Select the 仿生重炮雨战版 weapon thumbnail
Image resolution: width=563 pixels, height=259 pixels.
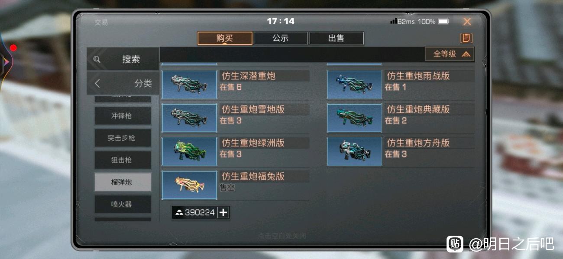point(354,85)
